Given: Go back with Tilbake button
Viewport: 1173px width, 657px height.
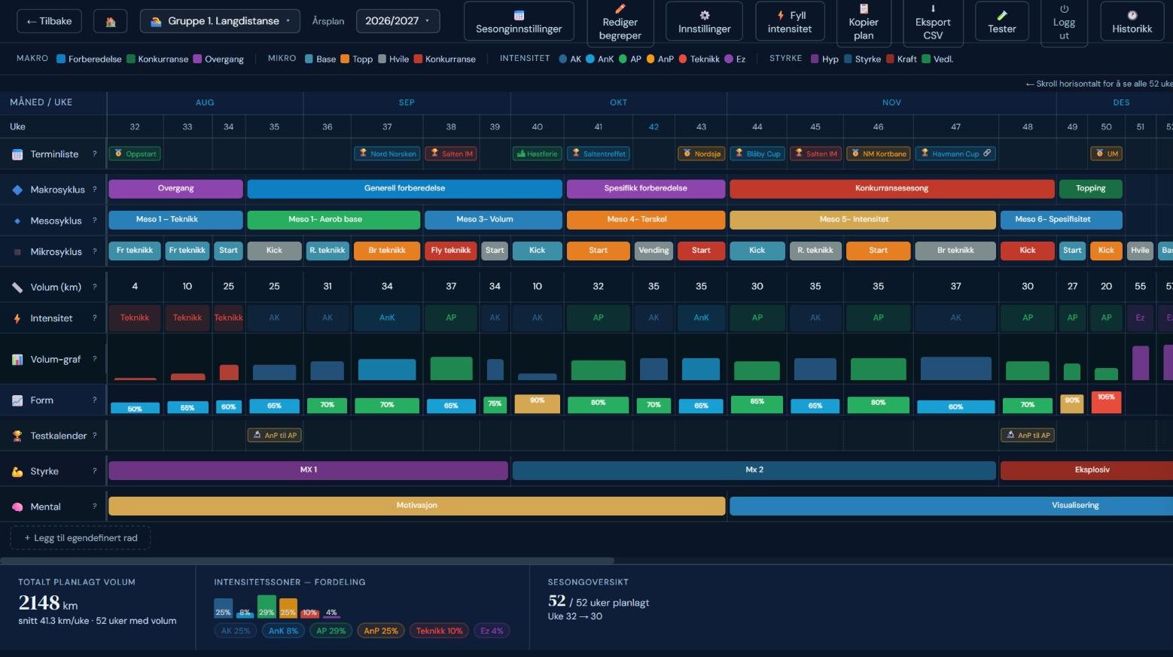Looking at the screenshot, I should coord(50,21).
